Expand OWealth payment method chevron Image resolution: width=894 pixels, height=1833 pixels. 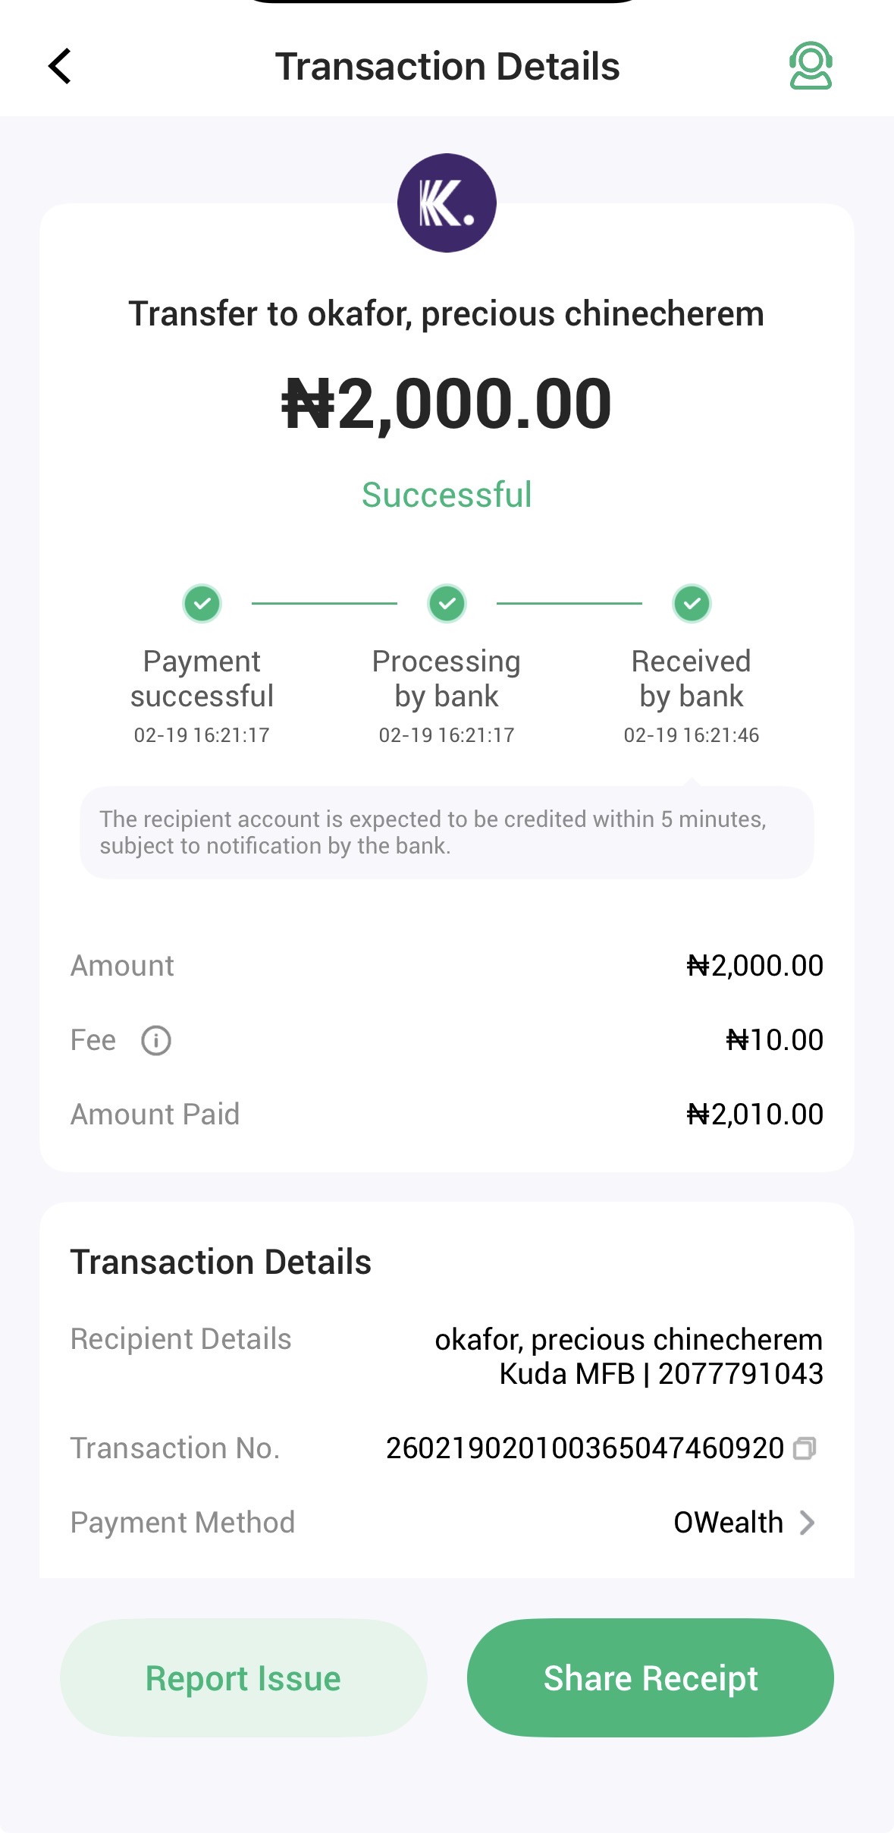[808, 1523]
